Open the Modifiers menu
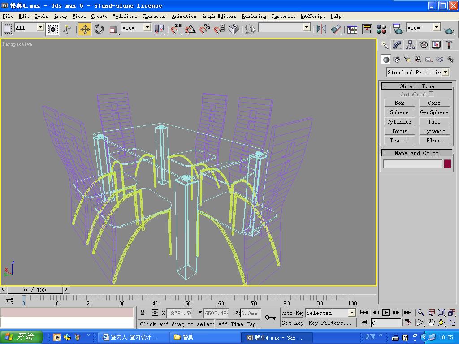This screenshot has height=344, width=459. (x=125, y=16)
